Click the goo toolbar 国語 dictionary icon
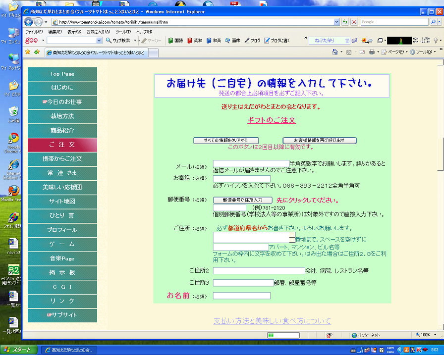Viewport: 444px width, 355px height. point(175,41)
